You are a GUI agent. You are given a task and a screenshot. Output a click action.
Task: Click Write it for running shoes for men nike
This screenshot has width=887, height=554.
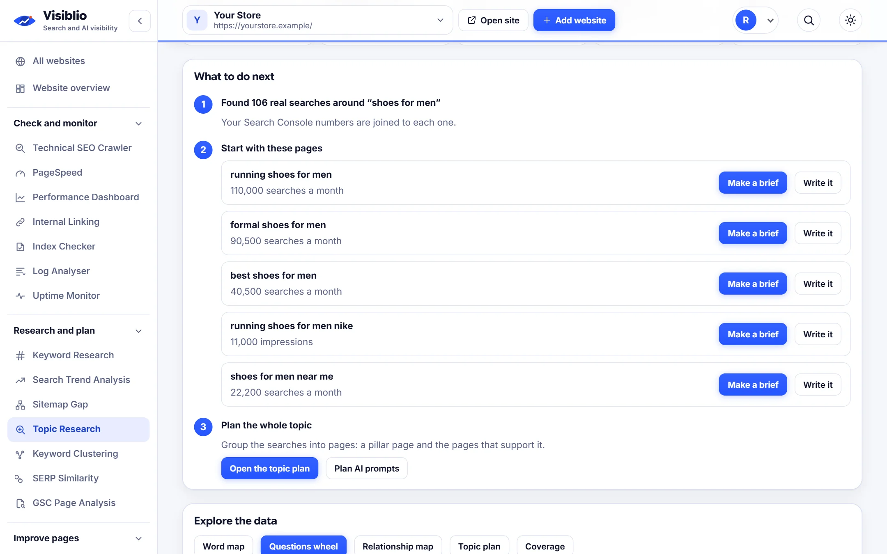coord(818,334)
